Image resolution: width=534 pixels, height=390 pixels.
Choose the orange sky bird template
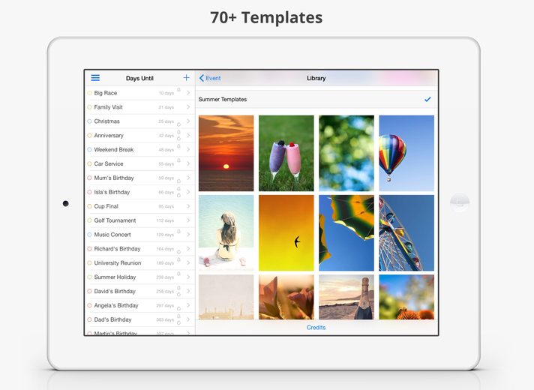[x=286, y=233]
